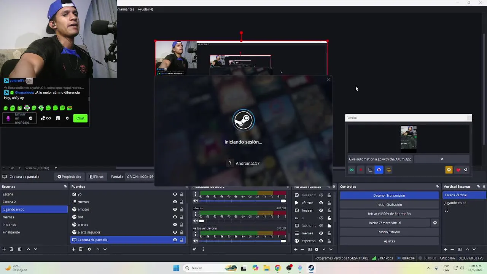Open Escenas panel dock options
Image resolution: width=487 pixels, height=274 pixels.
click(x=65, y=186)
